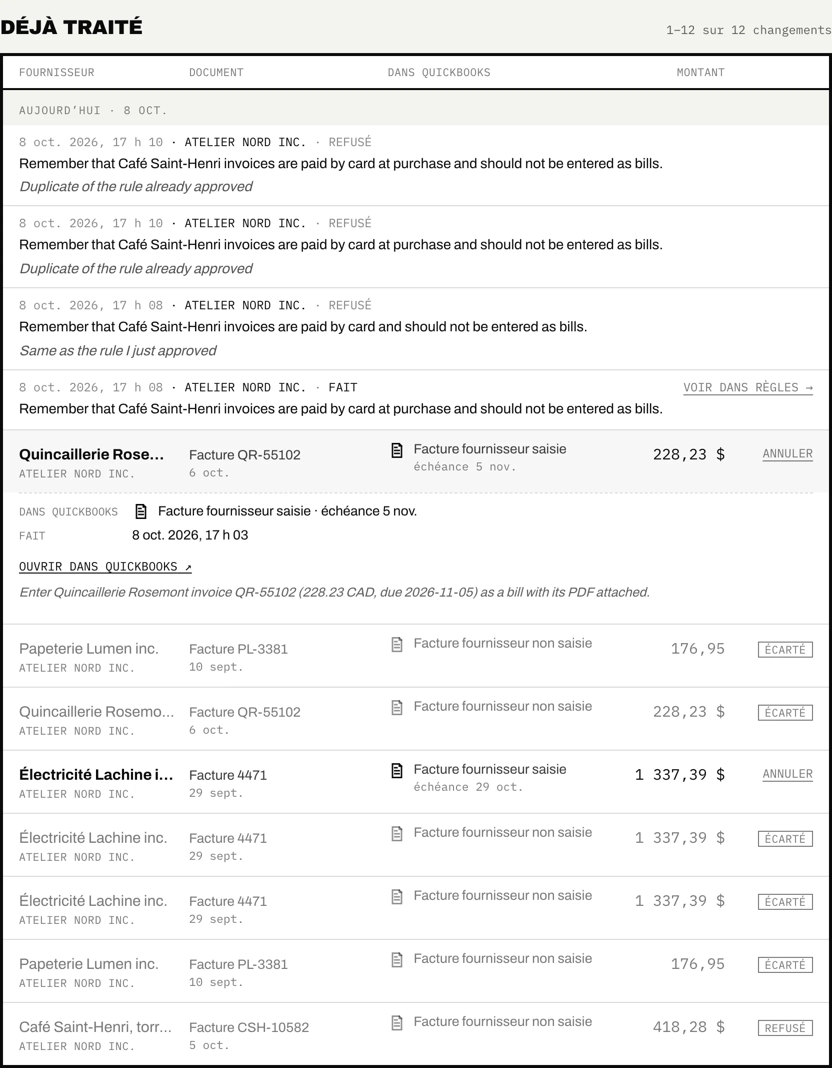Click document icon in first Papeterie Lumen row

coord(396,645)
